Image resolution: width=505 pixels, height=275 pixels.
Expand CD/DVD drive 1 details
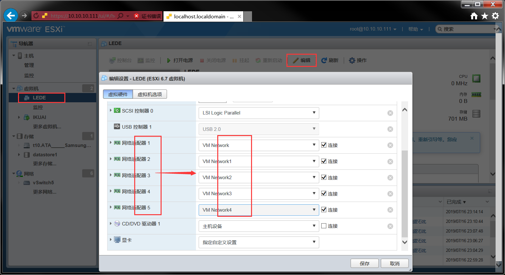111,223
